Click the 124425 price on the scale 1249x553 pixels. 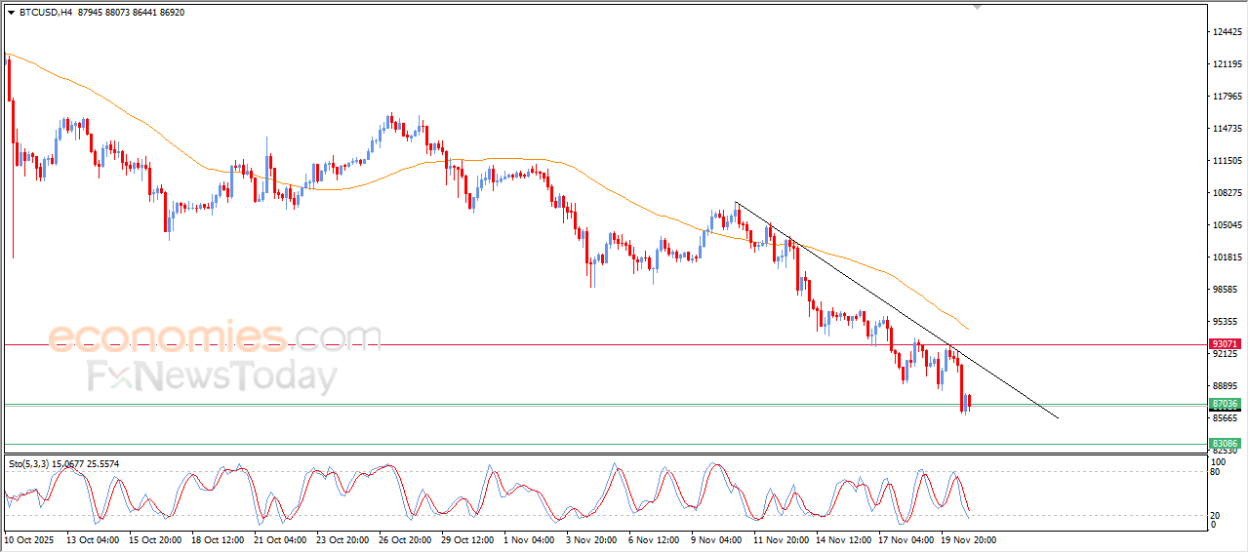(x=1225, y=32)
